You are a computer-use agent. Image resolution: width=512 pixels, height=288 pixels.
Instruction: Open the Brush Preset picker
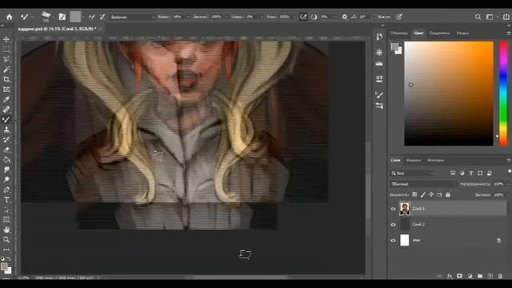[x=46, y=17]
